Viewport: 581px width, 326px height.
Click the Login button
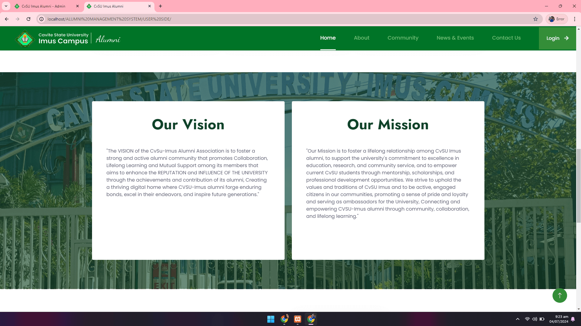click(556, 38)
